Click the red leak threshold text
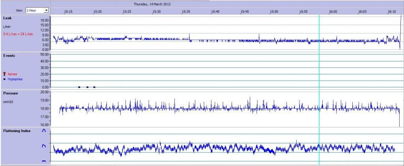 pos(18,34)
